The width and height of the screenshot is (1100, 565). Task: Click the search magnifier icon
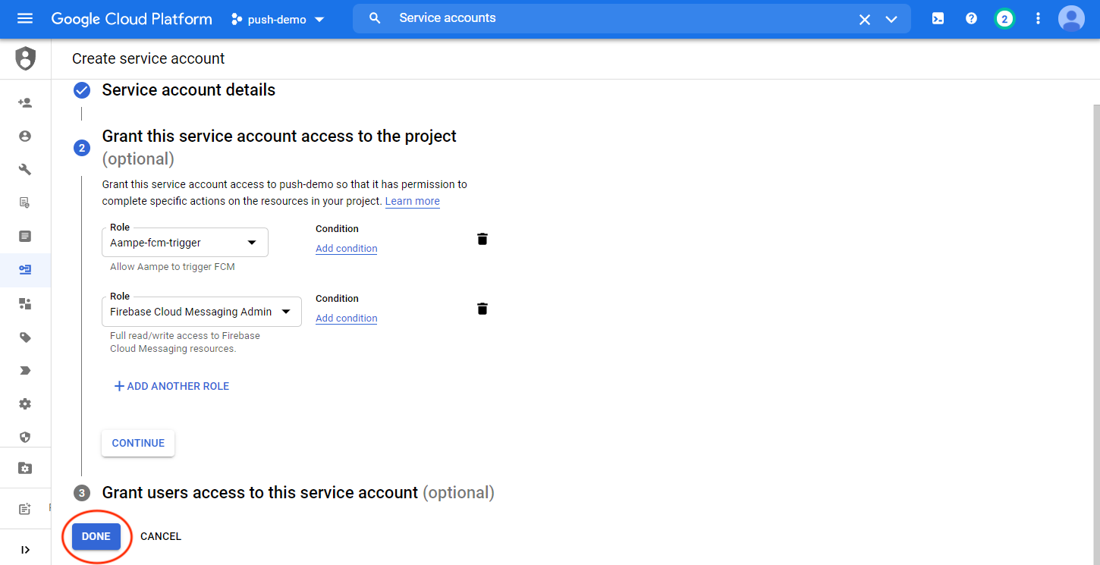[x=375, y=18]
